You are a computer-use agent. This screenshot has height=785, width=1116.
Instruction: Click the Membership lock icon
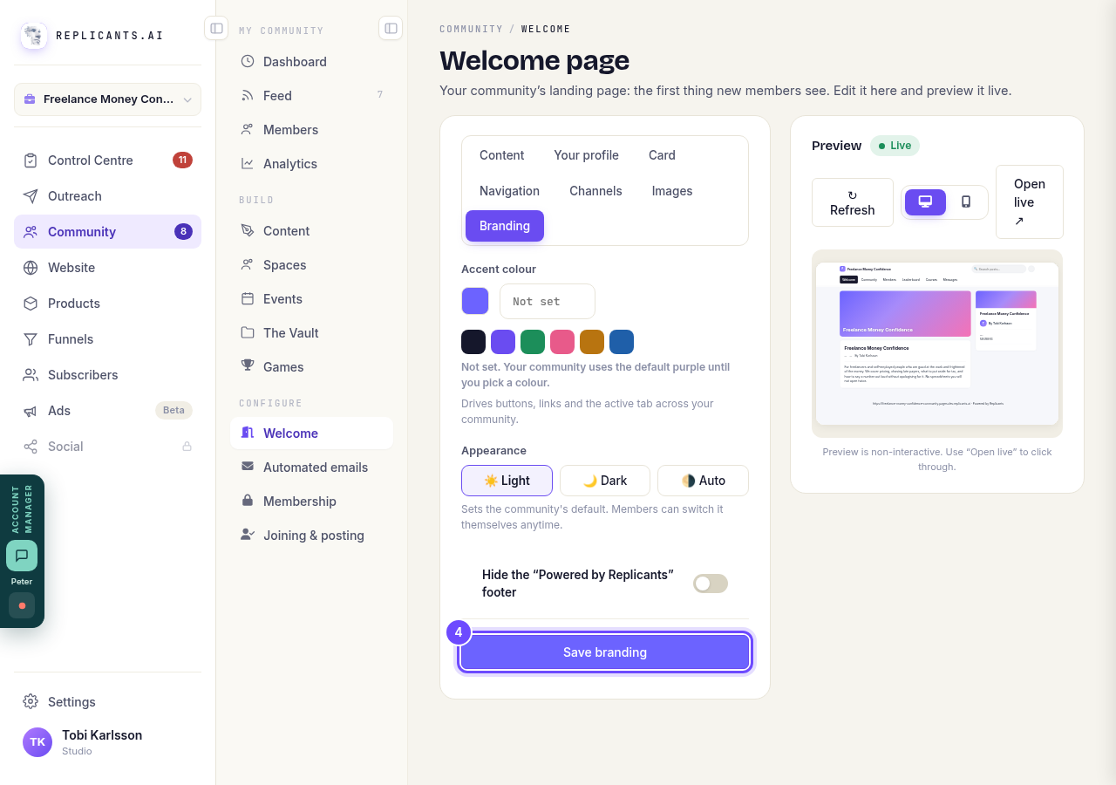pyautogui.click(x=248, y=501)
